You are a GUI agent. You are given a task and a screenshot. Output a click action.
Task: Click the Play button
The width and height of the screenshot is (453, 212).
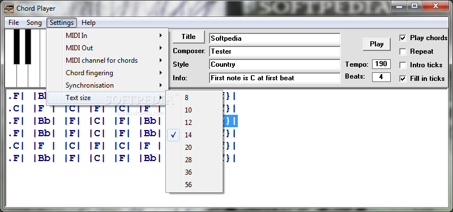tap(377, 44)
